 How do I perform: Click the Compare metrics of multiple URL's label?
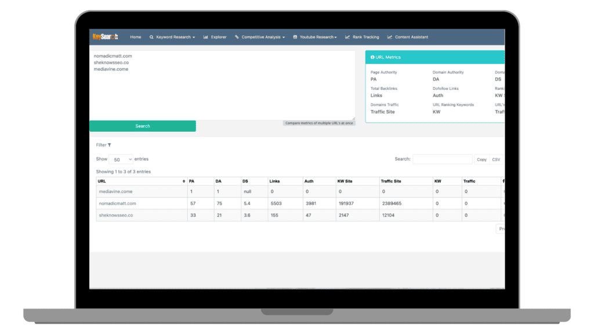[319, 123]
